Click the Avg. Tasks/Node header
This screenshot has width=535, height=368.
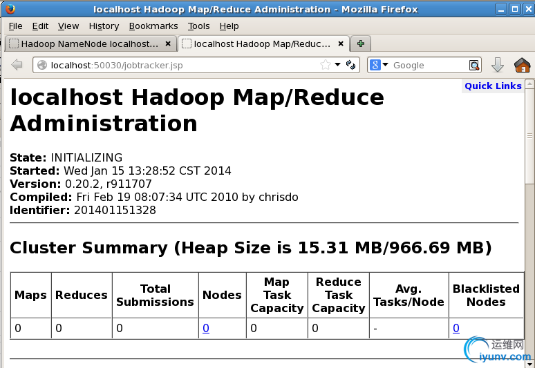pos(409,295)
